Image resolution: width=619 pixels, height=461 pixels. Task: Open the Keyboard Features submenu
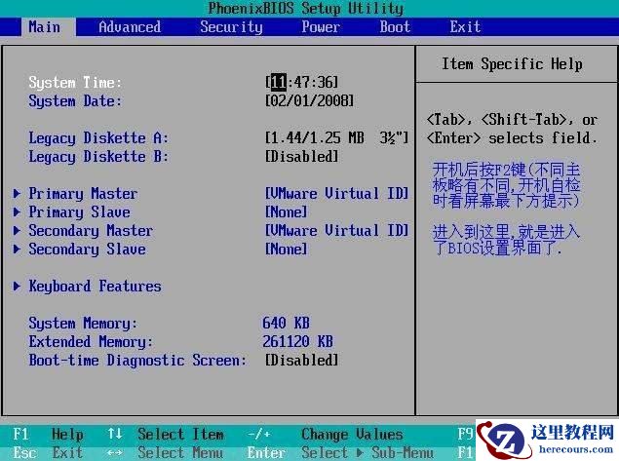click(x=95, y=287)
